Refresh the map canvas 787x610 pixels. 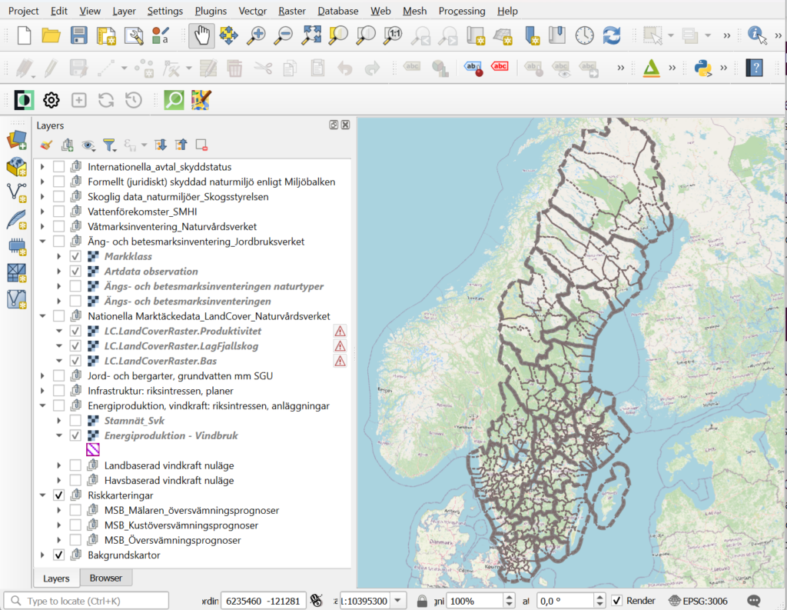pos(612,34)
